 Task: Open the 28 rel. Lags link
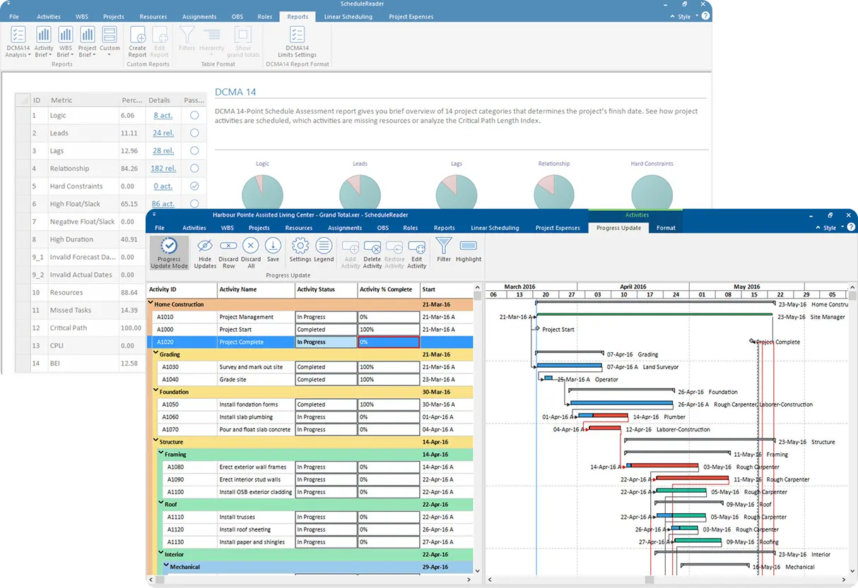[x=163, y=150]
